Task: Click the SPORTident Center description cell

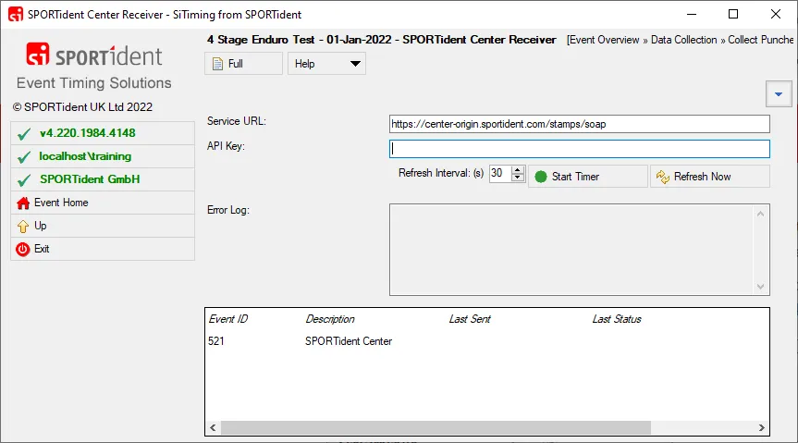Action: point(349,341)
